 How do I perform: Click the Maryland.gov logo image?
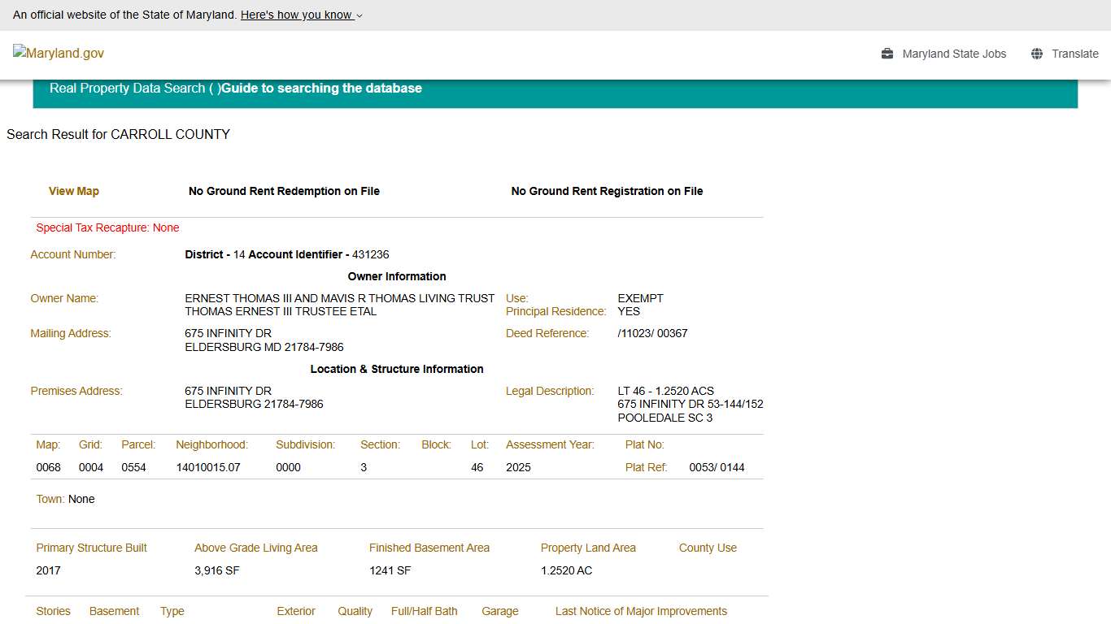coord(59,54)
